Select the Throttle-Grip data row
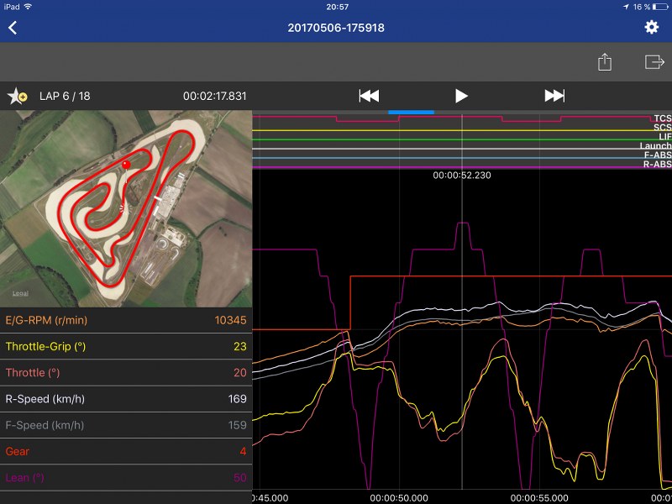672x504 pixels. (126, 346)
